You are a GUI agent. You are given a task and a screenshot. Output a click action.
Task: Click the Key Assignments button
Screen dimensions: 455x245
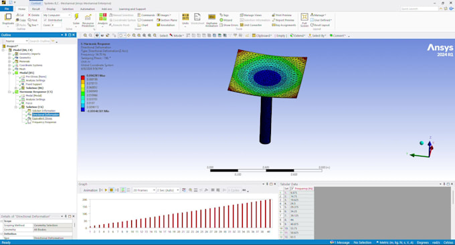[284, 25]
